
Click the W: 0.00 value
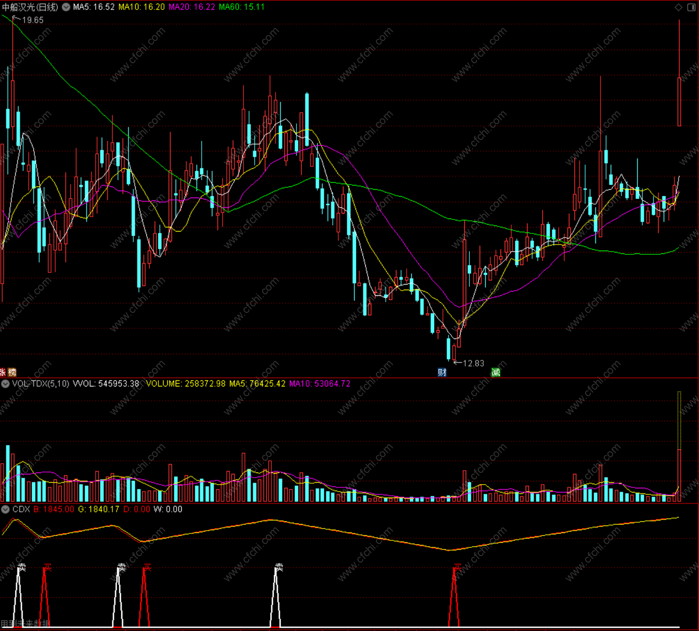(168, 509)
